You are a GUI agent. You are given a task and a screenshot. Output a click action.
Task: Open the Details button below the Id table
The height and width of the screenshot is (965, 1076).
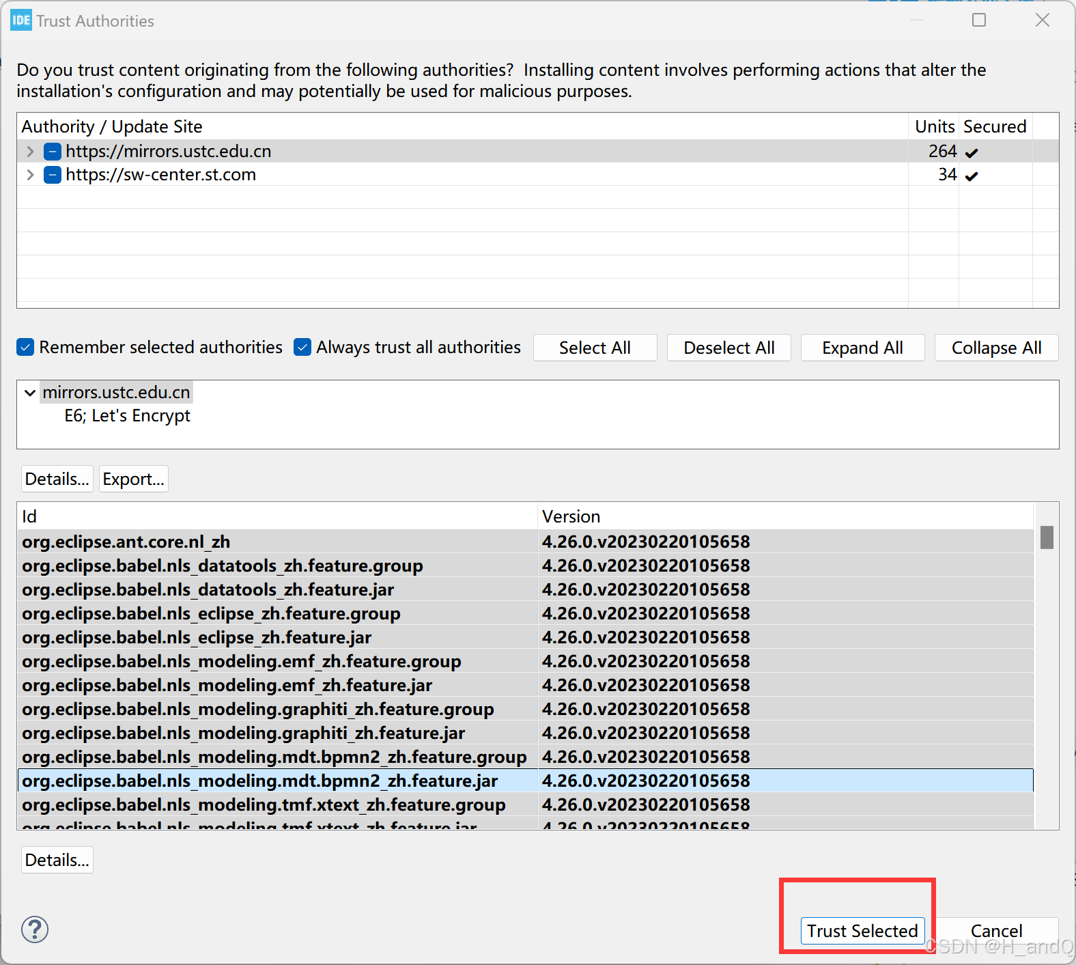[x=57, y=860]
